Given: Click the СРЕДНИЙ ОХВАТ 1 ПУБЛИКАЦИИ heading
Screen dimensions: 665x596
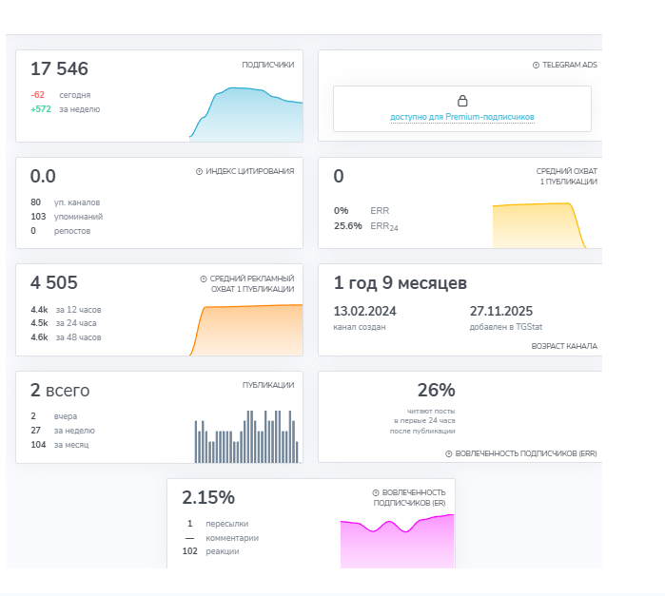Looking at the screenshot, I should [566, 177].
